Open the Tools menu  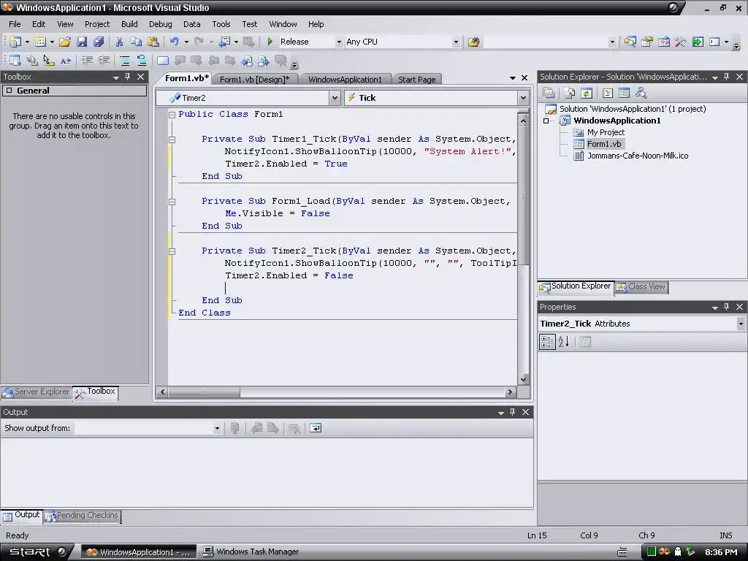[x=221, y=24]
